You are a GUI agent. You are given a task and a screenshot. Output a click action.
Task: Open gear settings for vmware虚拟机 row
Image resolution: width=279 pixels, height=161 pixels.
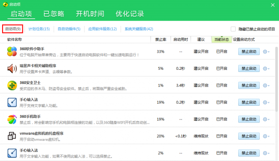[266, 136]
